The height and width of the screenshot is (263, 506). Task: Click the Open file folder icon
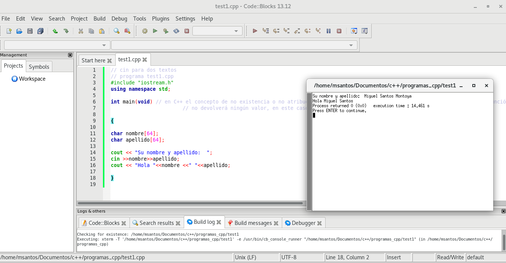point(19,31)
